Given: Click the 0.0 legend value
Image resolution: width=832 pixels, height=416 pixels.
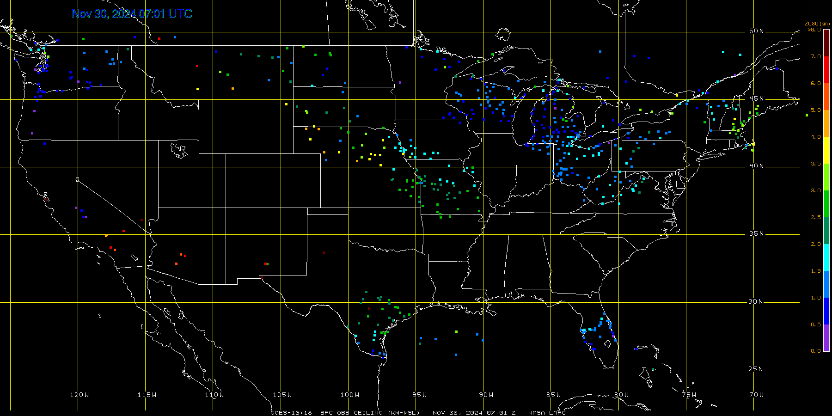Looking at the screenshot, I should point(816,351).
